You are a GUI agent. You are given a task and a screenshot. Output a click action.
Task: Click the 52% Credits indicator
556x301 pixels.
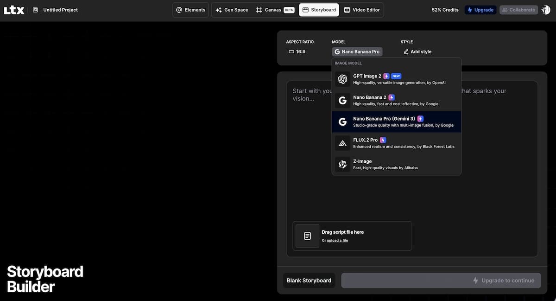(445, 10)
